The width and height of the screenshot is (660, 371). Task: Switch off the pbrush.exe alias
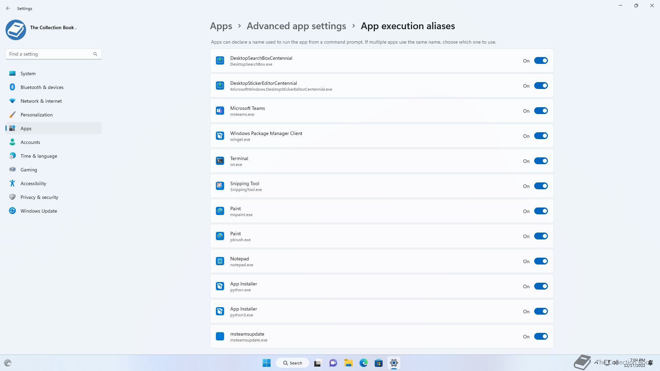coord(541,236)
